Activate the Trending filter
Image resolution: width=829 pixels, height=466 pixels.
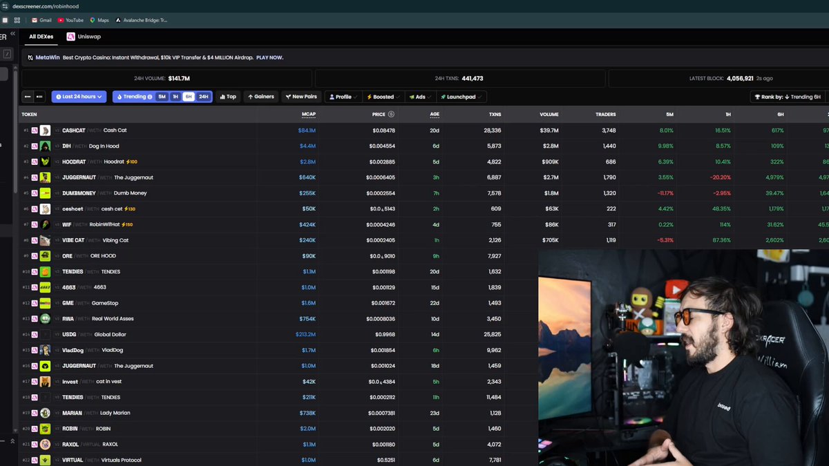(x=134, y=97)
